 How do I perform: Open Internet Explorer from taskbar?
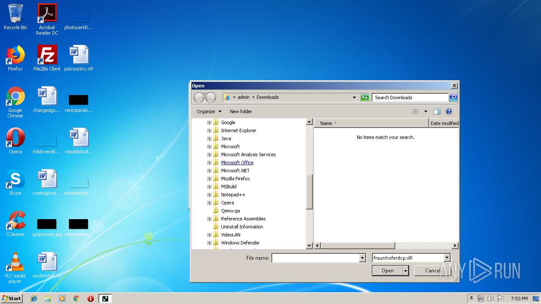tap(34, 299)
